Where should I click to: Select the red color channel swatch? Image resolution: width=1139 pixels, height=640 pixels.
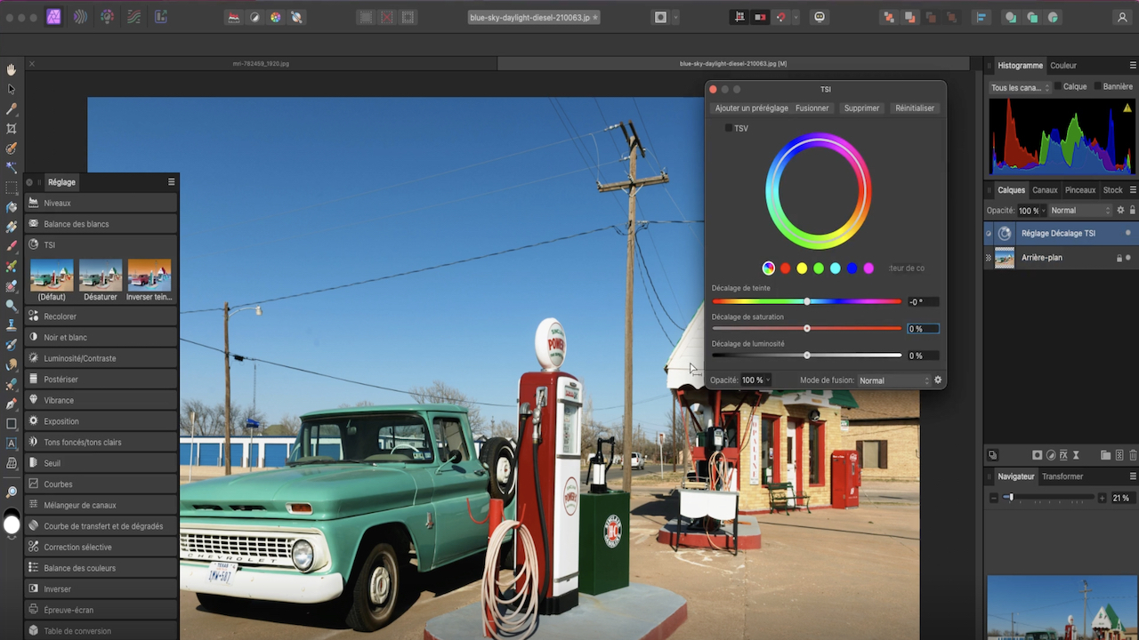coord(785,268)
